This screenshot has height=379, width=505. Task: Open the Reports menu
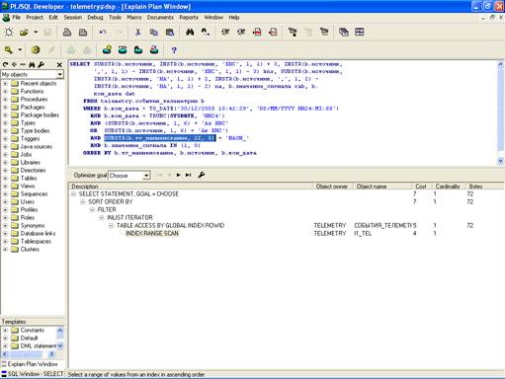(x=189, y=18)
